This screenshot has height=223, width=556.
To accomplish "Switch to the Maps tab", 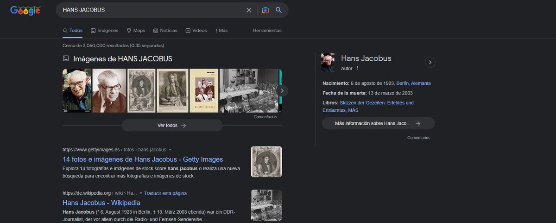I will pyautogui.click(x=136, y=31).
